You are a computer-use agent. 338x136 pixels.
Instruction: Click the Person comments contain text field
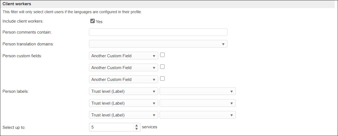click(x=158, y=32)
